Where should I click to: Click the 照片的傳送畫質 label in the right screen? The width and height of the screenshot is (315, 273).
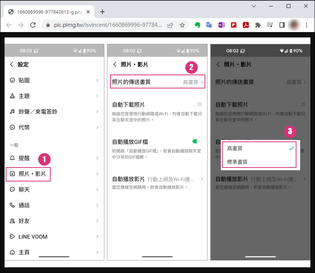click(234, 82)
